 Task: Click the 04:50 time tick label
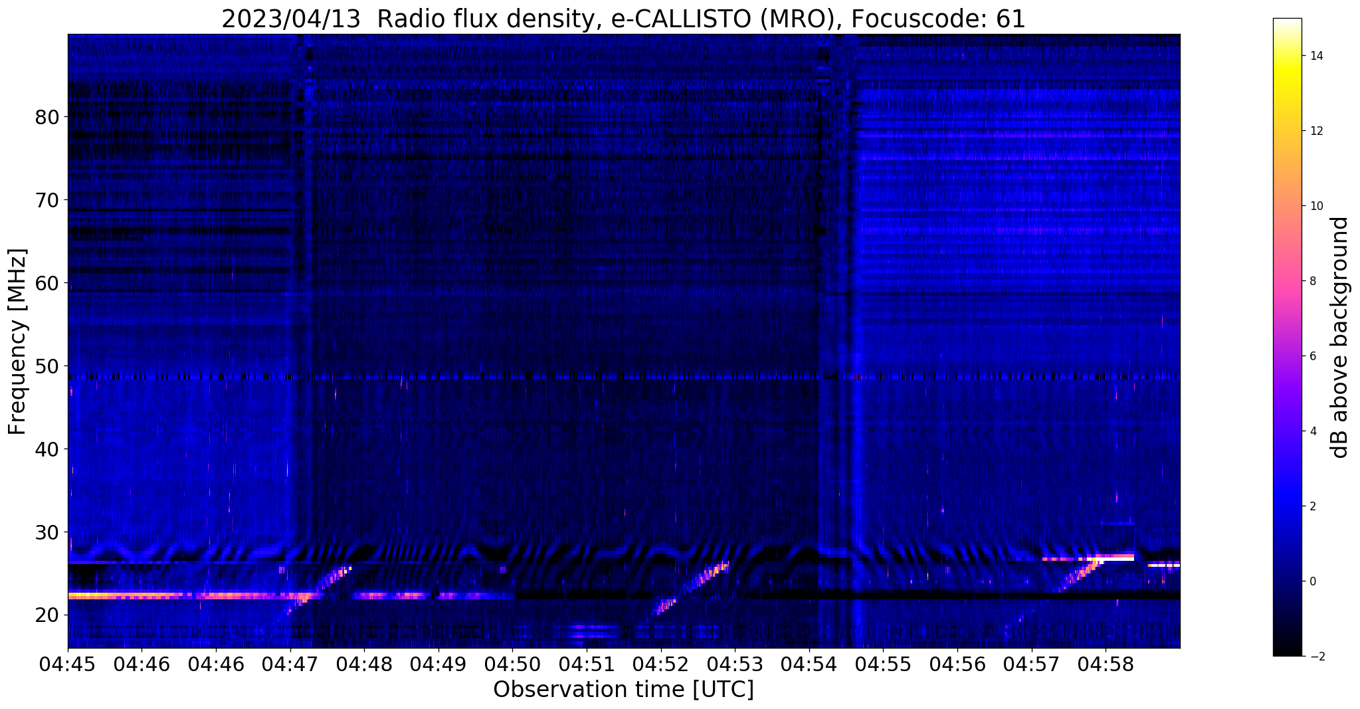tap(512, 664)
